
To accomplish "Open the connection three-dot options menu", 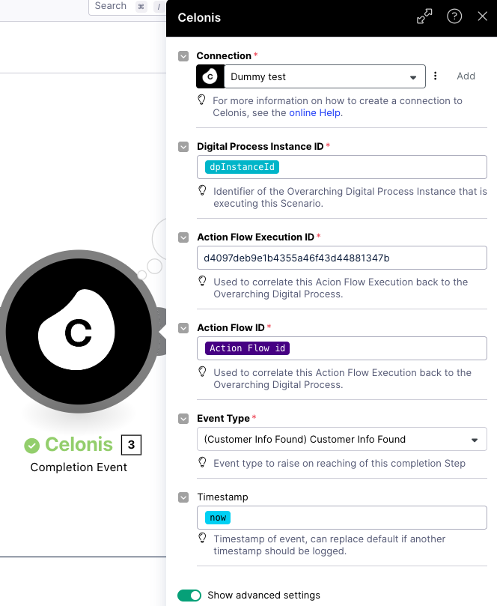I will pyautogui.click(x=436, y=76).
